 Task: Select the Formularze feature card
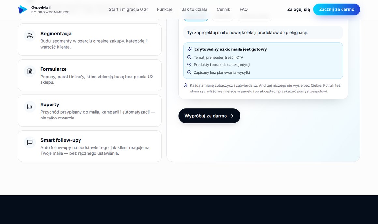(90, 75)
